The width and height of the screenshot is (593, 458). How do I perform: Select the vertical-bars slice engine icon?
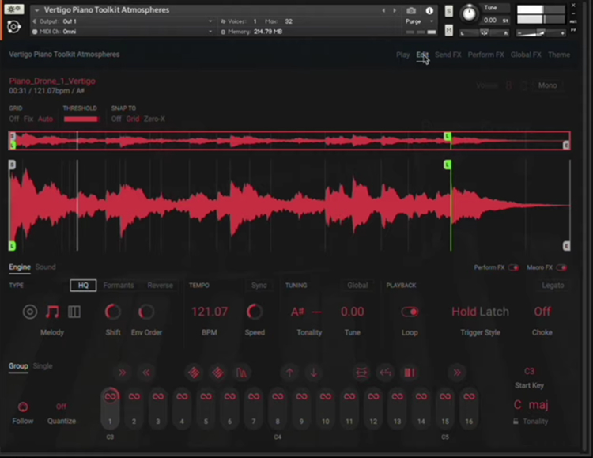74,312
